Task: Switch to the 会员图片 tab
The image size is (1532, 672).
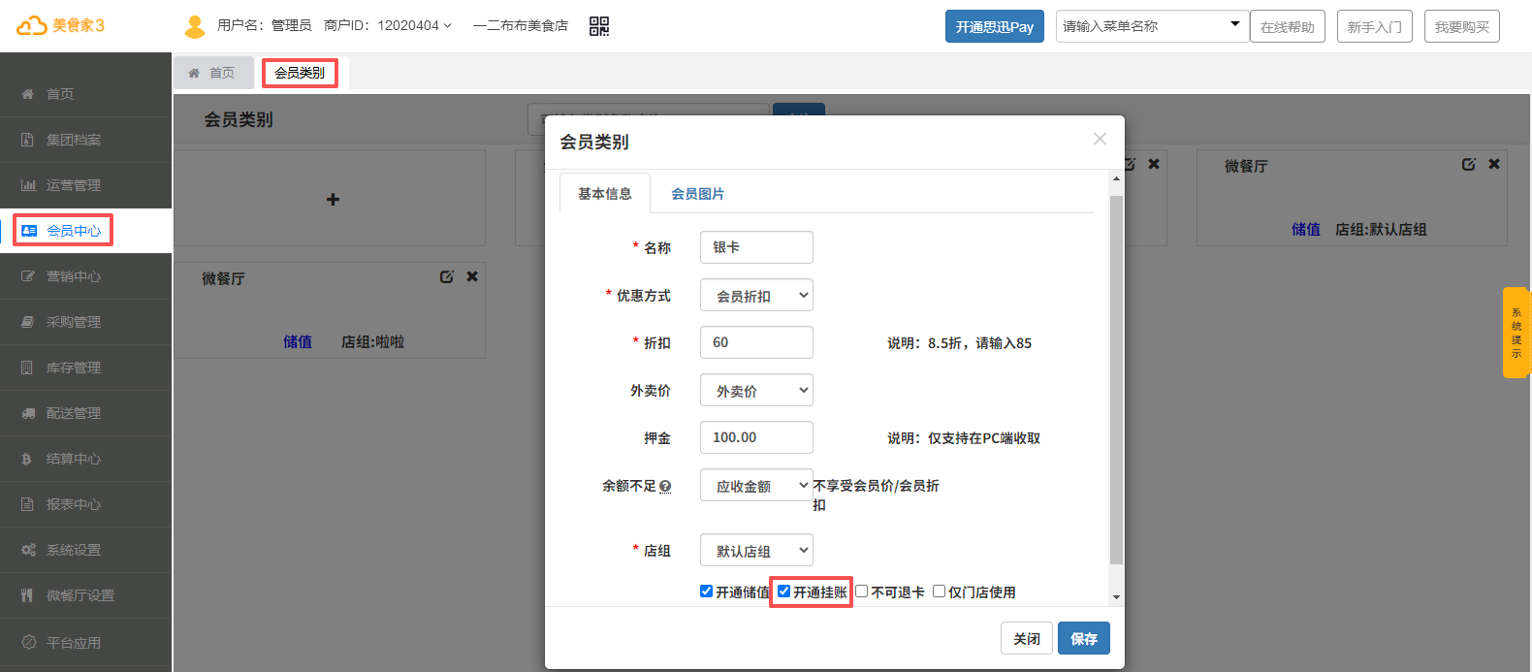Action: pos(697,194)
